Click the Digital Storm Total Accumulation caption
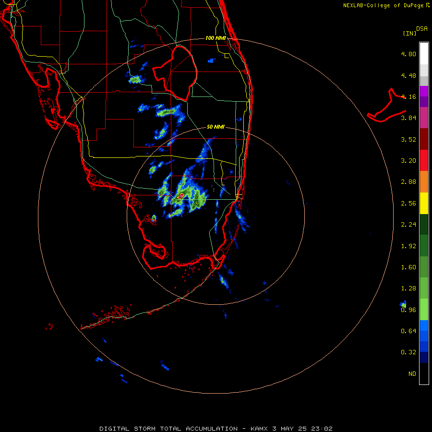Image resolution: width=432 pixels, height=432 pixels. point(216,429)
